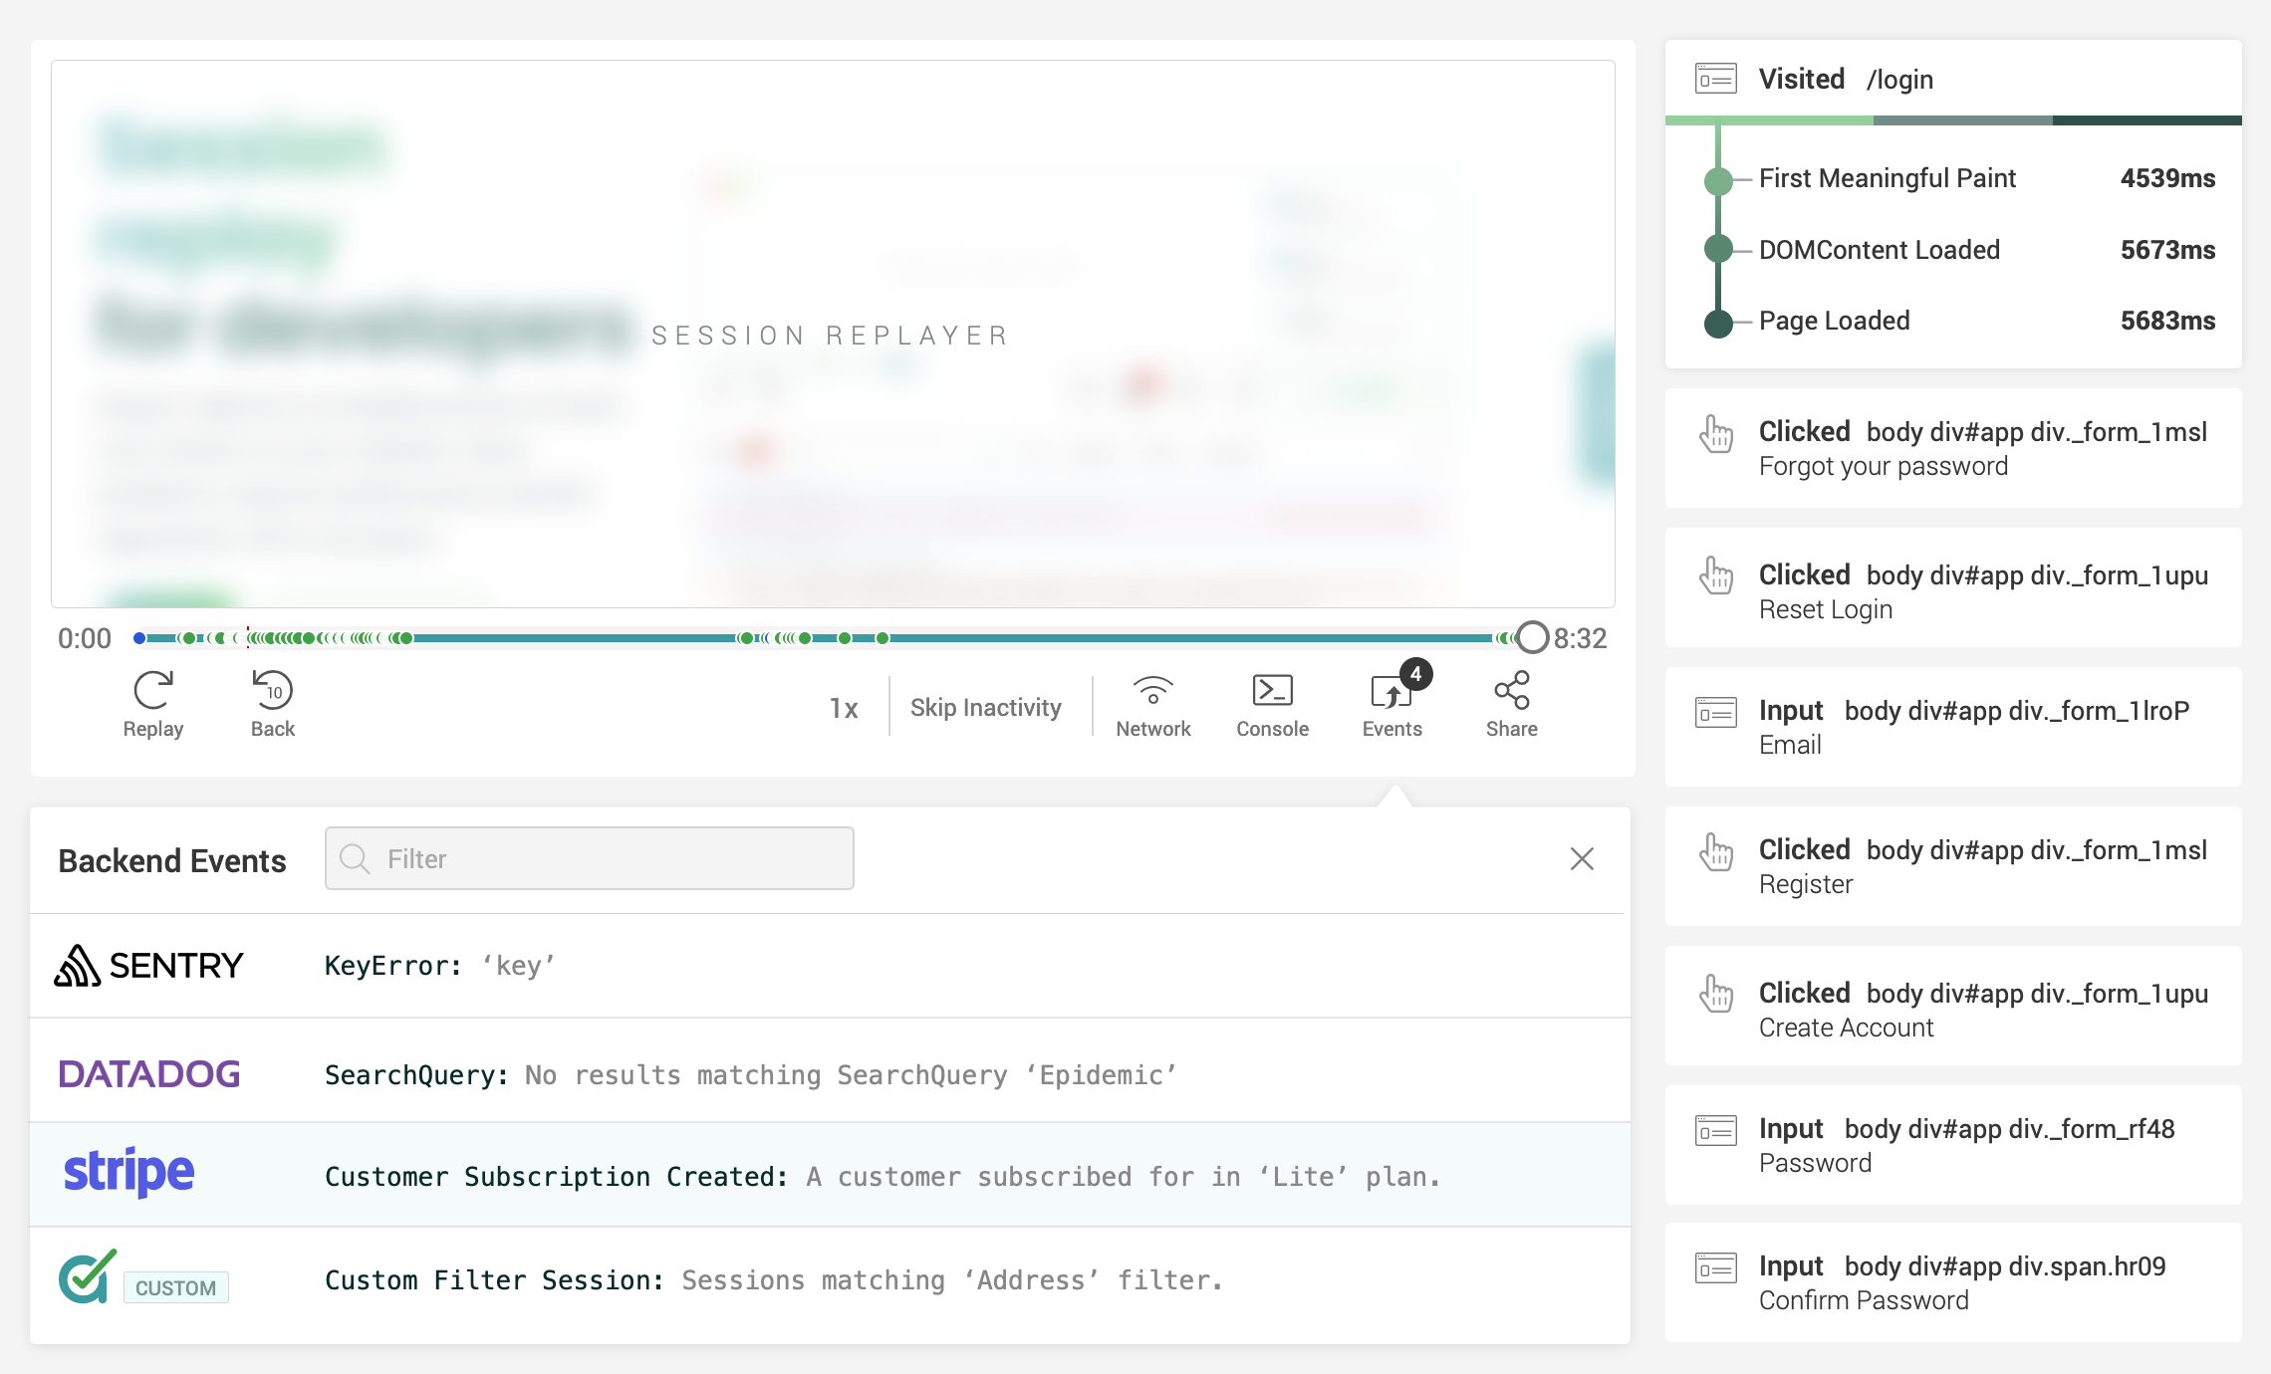Change the 1x playback speed

coord(843,708)
